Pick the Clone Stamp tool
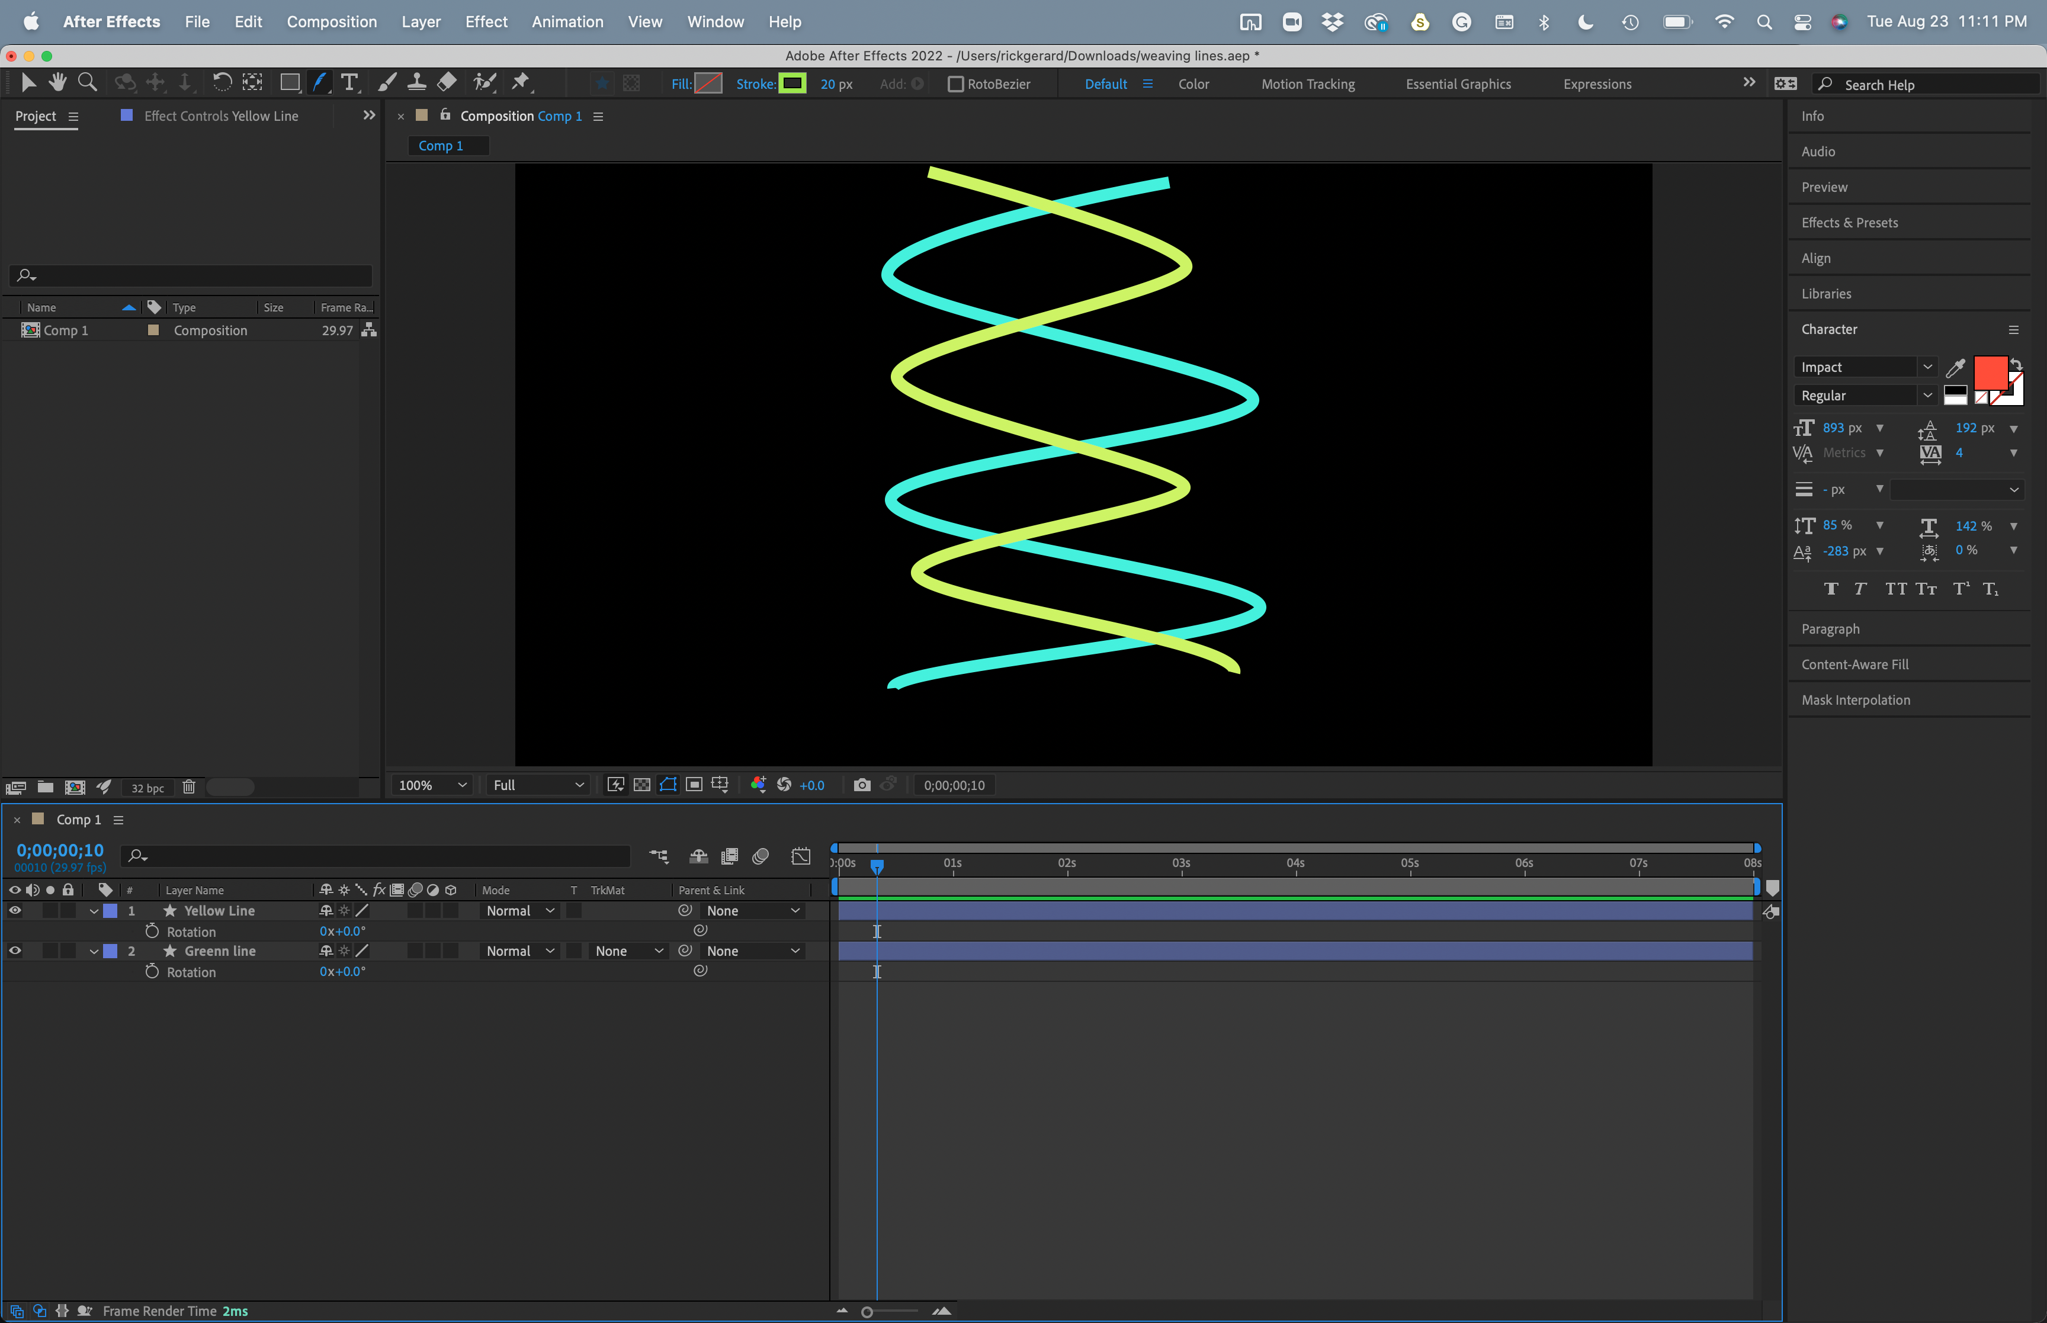 (x=416, y=82)
